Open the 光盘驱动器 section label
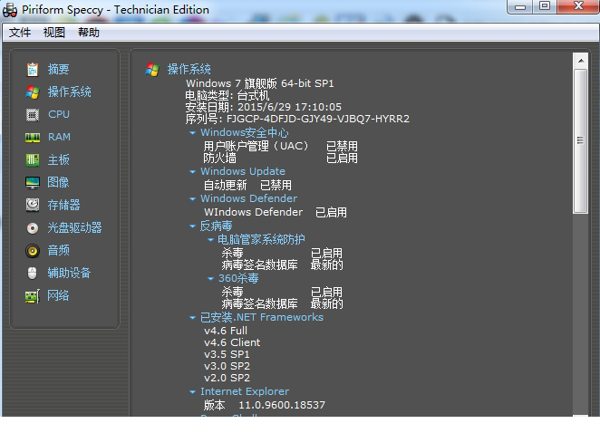Screen dimensions: 600x433 [x=74, y=227]
